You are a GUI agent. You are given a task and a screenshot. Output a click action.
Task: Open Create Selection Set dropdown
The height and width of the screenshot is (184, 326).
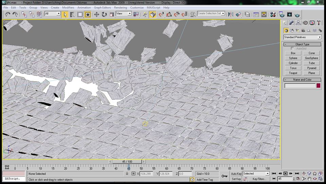[x=211, y=13]
